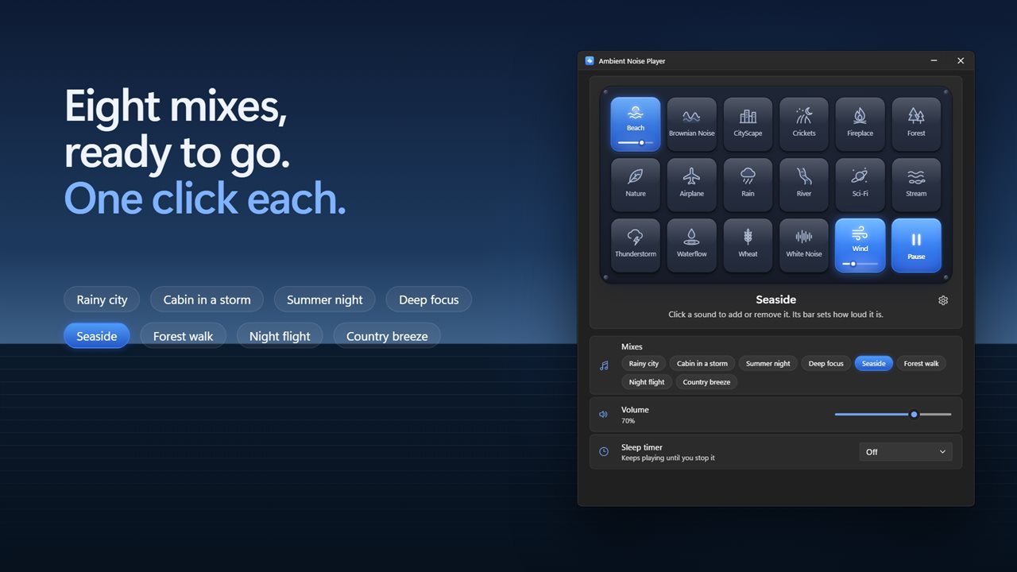Image resolution: width=1017 pixels, height=572 pixels.
Task: Click the 'Sleep timer' label
Action: [642, 447]
